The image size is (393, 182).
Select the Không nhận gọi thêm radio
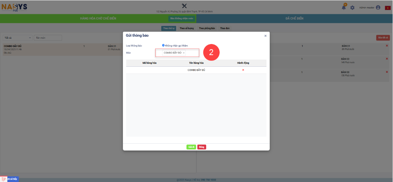click(163, 45)
